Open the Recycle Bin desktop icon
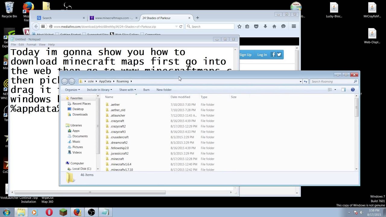The image size is (386, 217). [9, 9]
